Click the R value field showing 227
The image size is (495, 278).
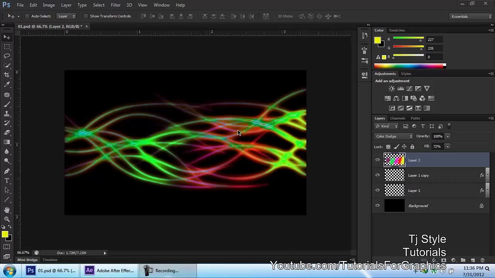435,39
